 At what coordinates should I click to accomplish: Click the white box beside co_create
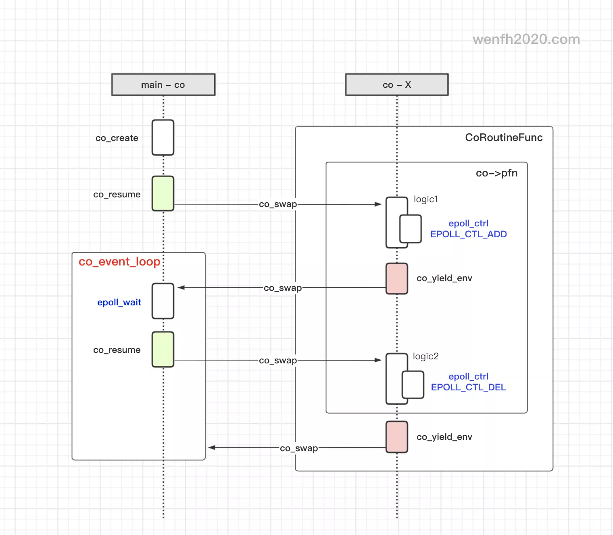coord(163,137)
